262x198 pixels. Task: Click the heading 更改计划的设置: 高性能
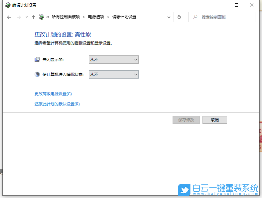(63, 35)
